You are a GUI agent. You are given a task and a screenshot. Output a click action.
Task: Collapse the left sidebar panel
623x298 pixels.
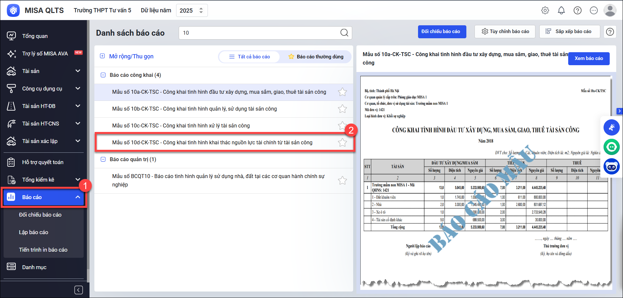point(78,290)
